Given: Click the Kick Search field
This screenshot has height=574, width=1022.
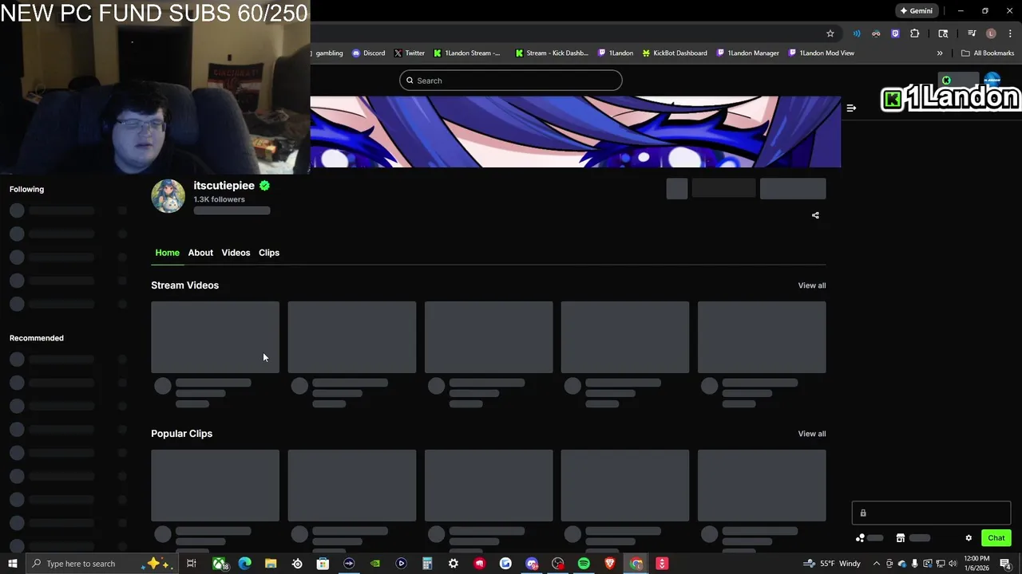Looking at the screenshot, I should 511,81.
